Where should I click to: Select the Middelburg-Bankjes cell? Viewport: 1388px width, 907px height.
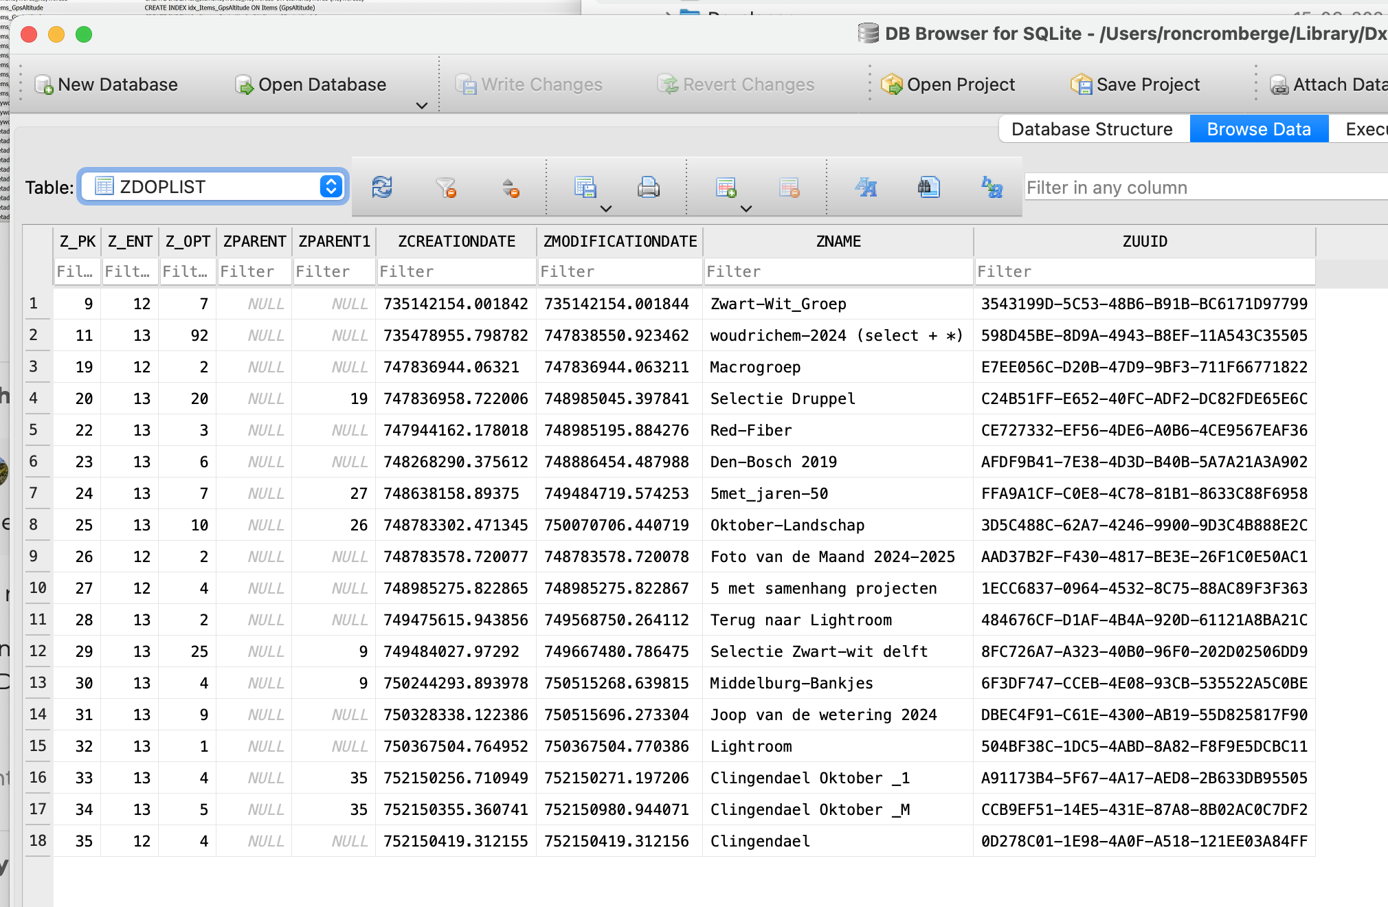point(838,683)
